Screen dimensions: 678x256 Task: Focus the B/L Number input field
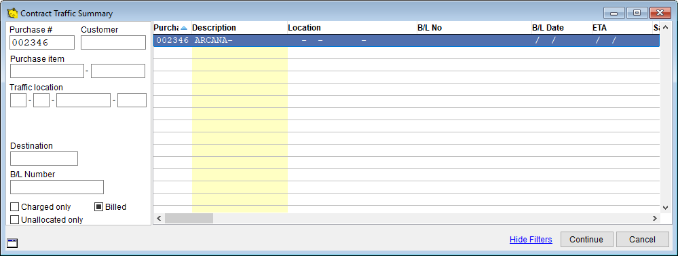pyautogui.click(x=56, y=187)
